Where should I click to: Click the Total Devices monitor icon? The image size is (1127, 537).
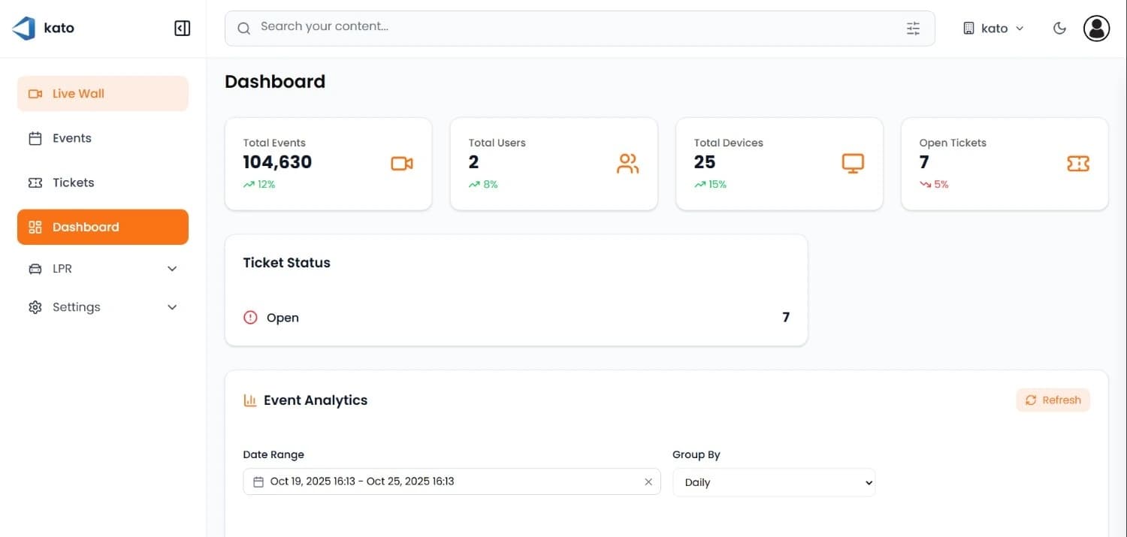tap(853, 164)
